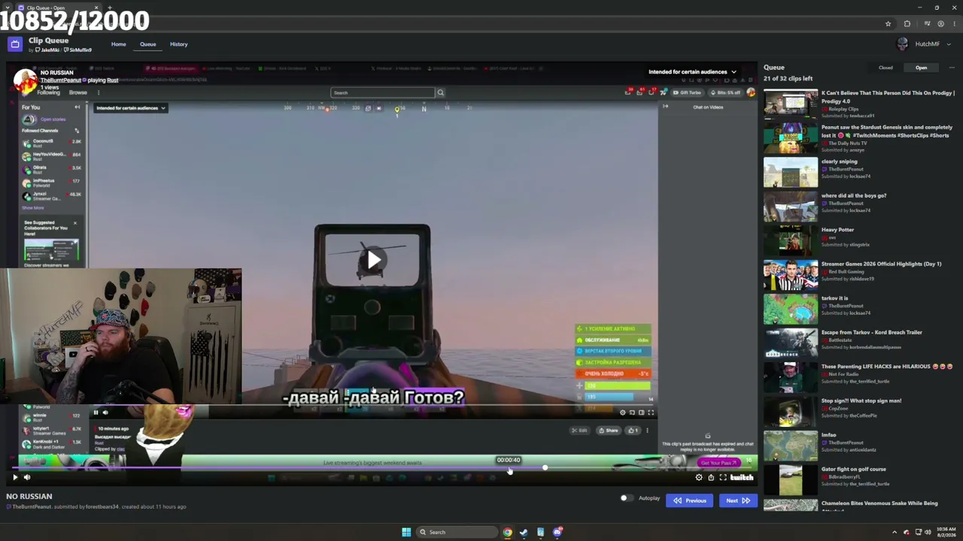This screenshot has width=963, height=541.
Task: Click the Gift Turbo icon button
Action: click(686, 92)
